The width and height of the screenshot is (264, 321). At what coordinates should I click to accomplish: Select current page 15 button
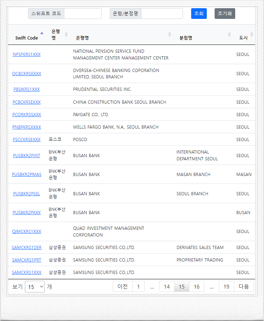(182, 286)
